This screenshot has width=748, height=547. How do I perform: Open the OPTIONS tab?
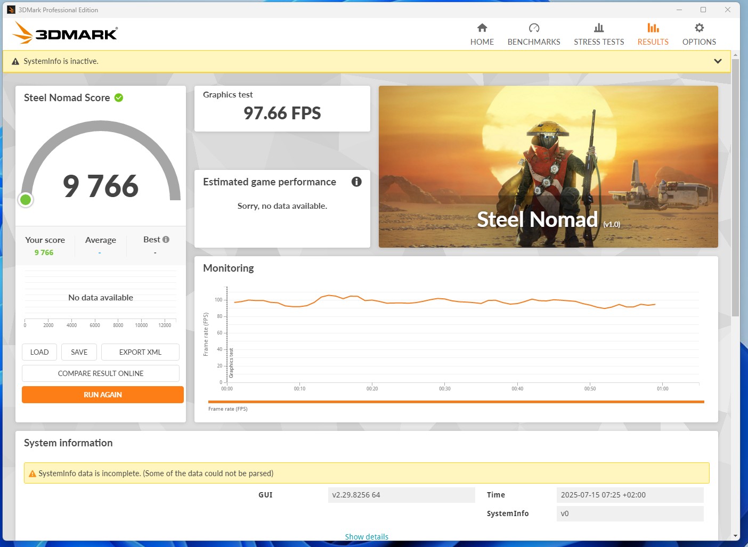coord(699,35)
